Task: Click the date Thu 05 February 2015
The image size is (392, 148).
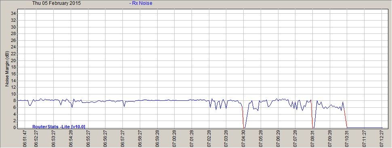Action: 57,3
